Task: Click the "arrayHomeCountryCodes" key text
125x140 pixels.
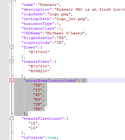Action: tap(51, 81)
